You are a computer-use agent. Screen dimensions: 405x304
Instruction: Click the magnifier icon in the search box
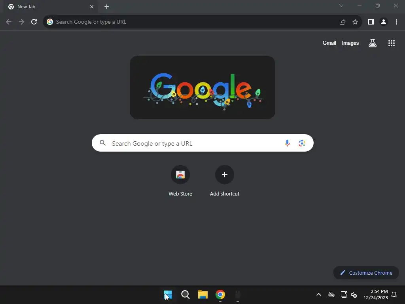pos(102,142)
